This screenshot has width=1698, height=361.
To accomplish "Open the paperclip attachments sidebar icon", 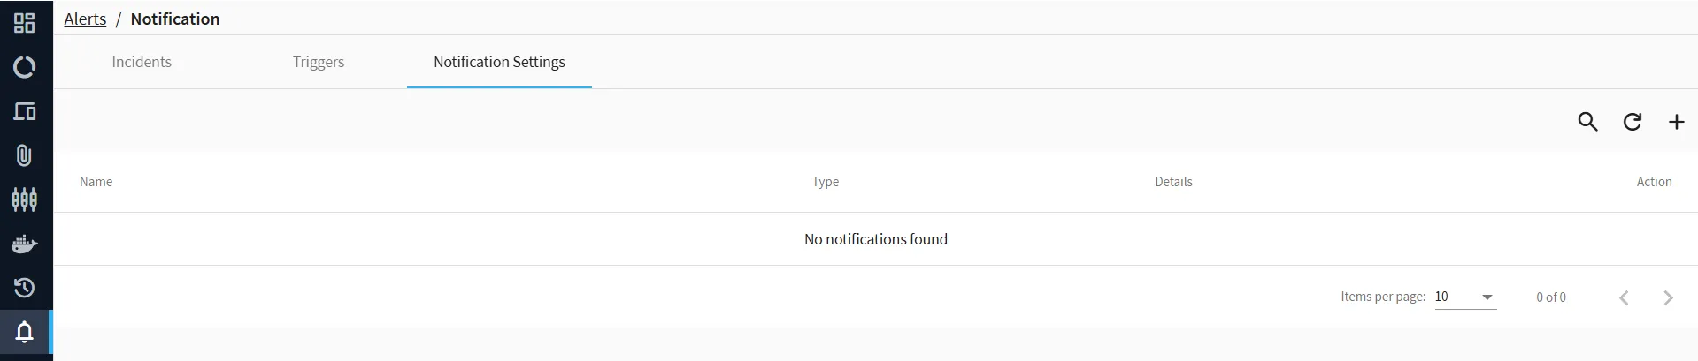I will pos(25,155).
